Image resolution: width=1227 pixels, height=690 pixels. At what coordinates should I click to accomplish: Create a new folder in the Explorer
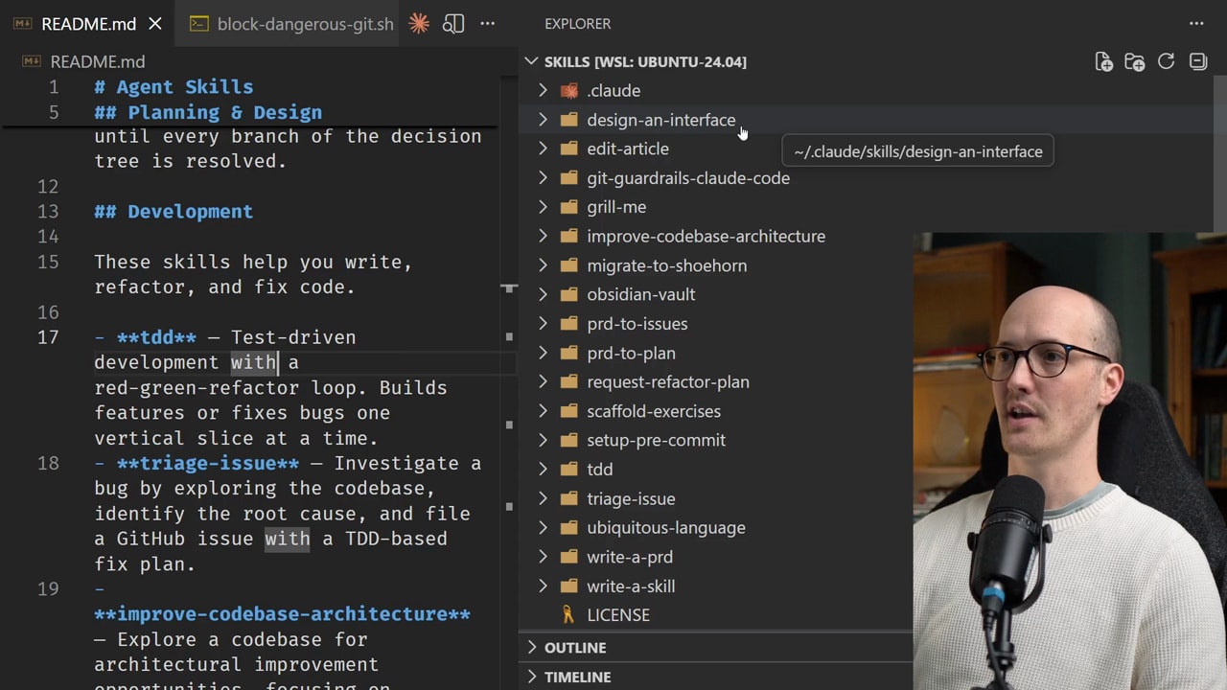(1134, 61)
